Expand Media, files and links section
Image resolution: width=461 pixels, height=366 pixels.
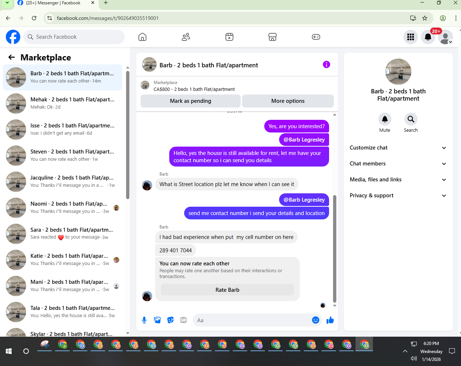pos(398,180)
